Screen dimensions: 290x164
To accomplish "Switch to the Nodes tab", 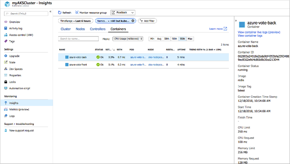I will (x=80, y=29).
